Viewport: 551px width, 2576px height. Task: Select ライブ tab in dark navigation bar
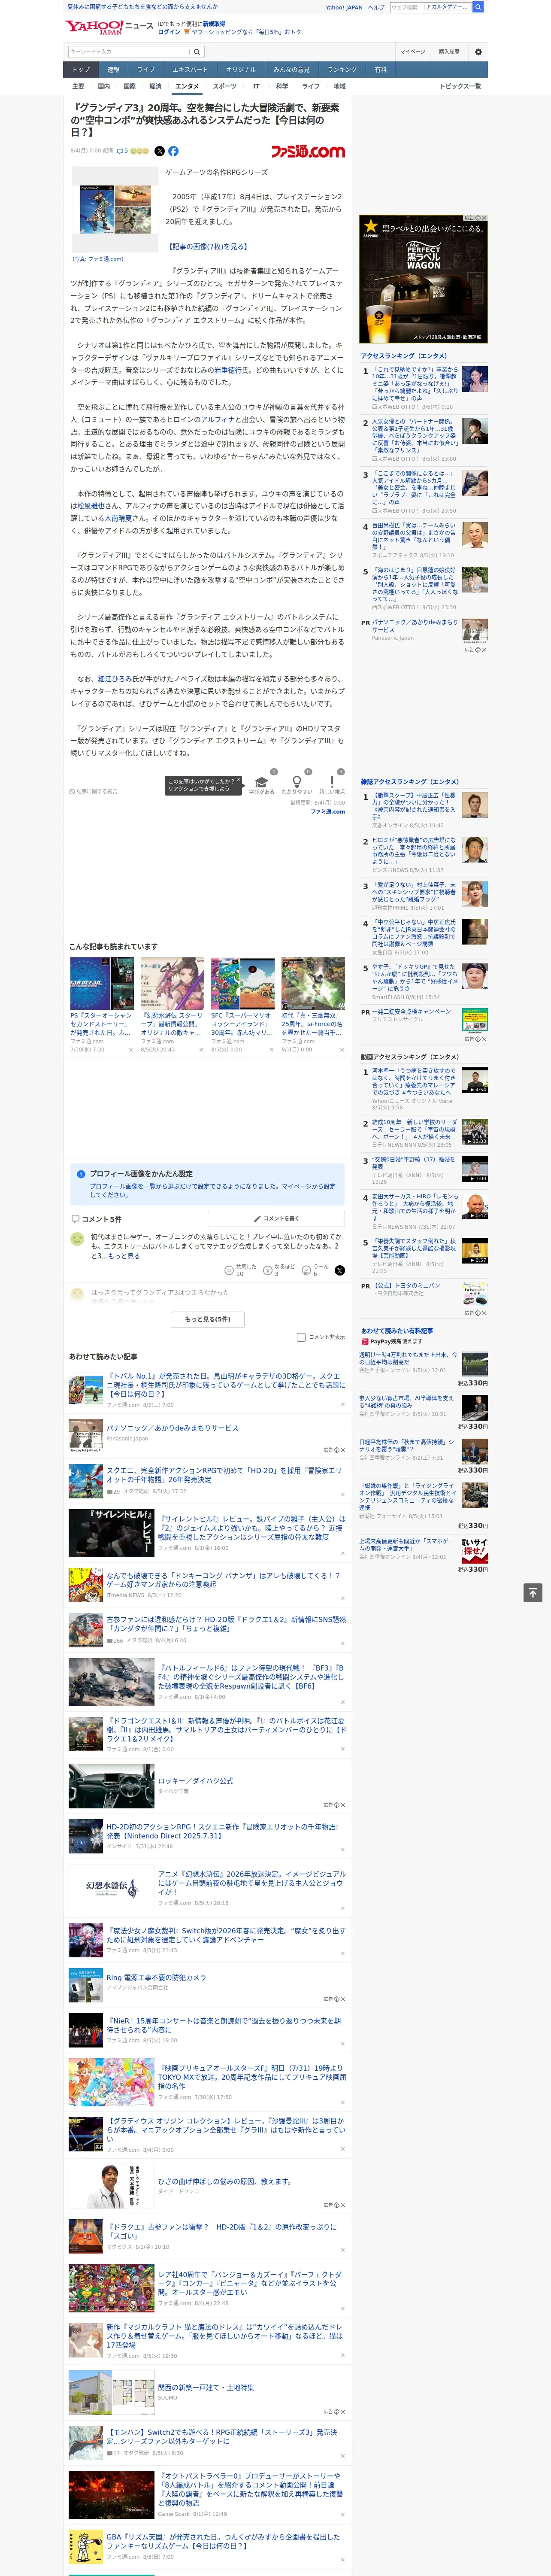(146, 70)
